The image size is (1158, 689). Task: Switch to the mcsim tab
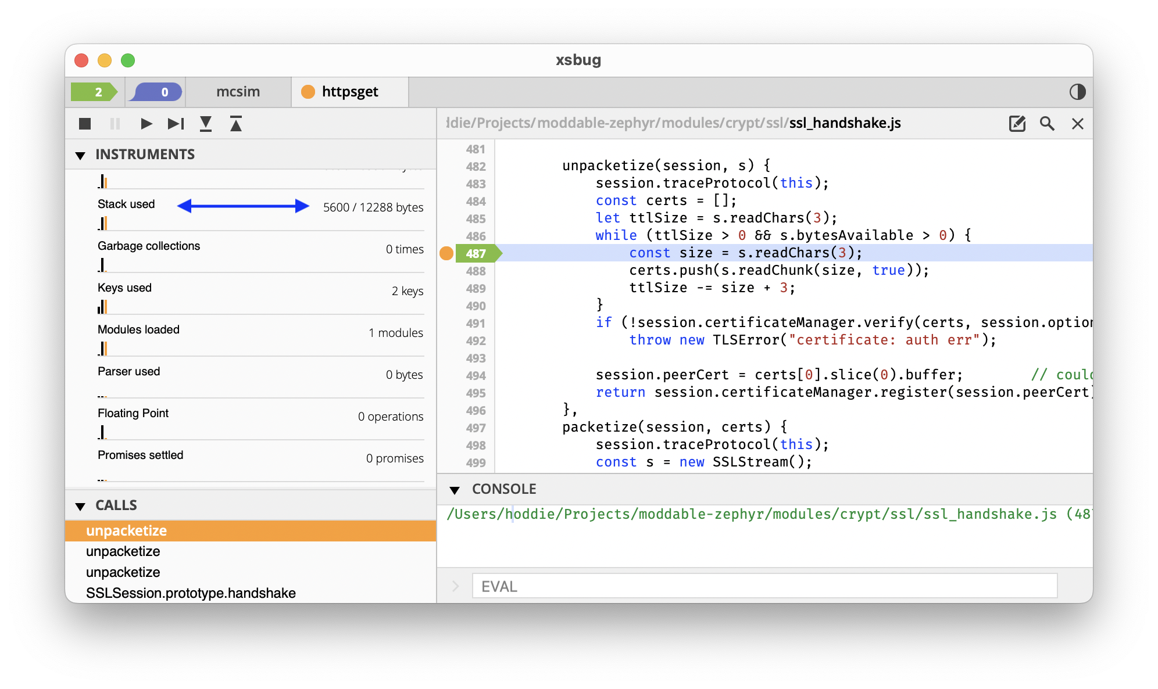238,92
